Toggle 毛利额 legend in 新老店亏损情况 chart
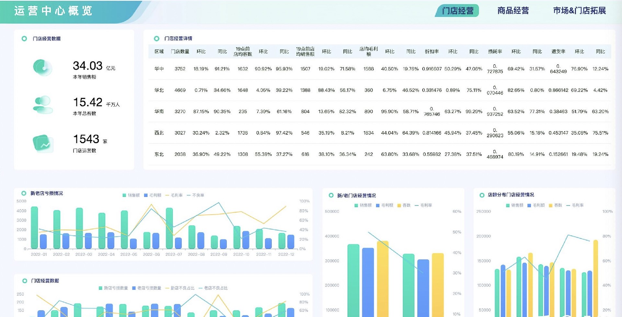This screenshot has width=622, height=317. [x=153, y=195]
